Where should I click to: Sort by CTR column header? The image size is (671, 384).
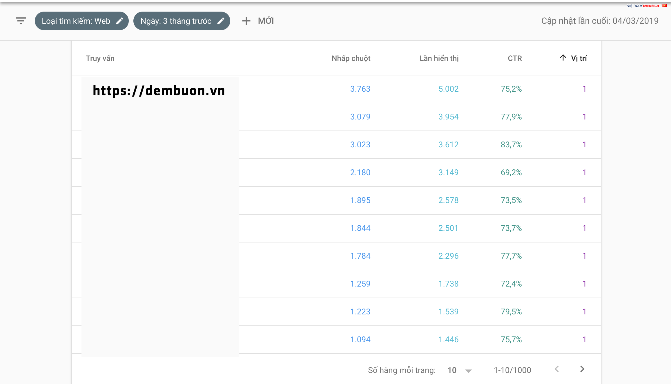[515, 58]
